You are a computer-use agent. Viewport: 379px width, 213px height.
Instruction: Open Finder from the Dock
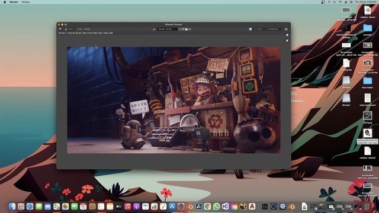pos(12,206)
